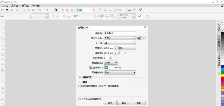Viewport: 224px width, 106px height.
Task: Check 不再显示此对话框 checkbox
Action: coord(80,99)
